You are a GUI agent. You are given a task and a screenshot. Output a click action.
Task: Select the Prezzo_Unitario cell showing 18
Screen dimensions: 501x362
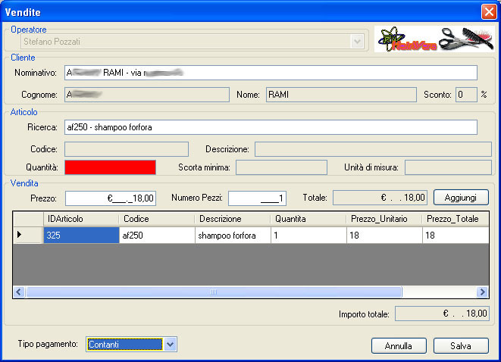point(384,236)
